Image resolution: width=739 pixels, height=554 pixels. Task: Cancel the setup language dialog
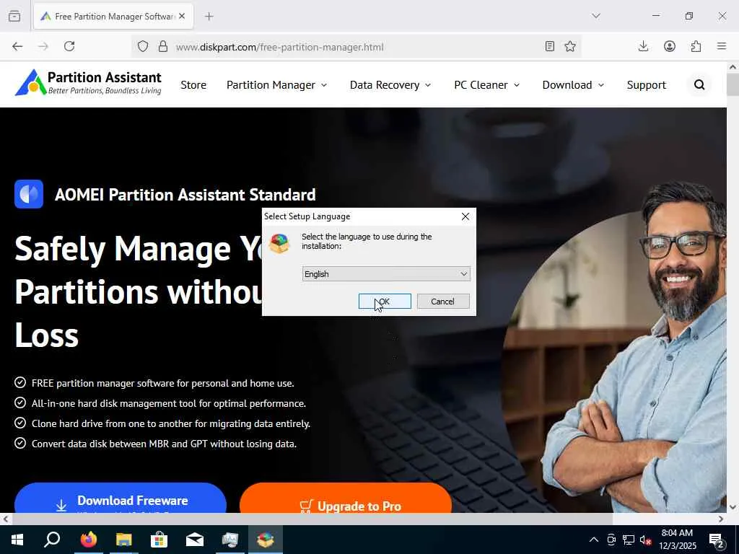[443, 302]
